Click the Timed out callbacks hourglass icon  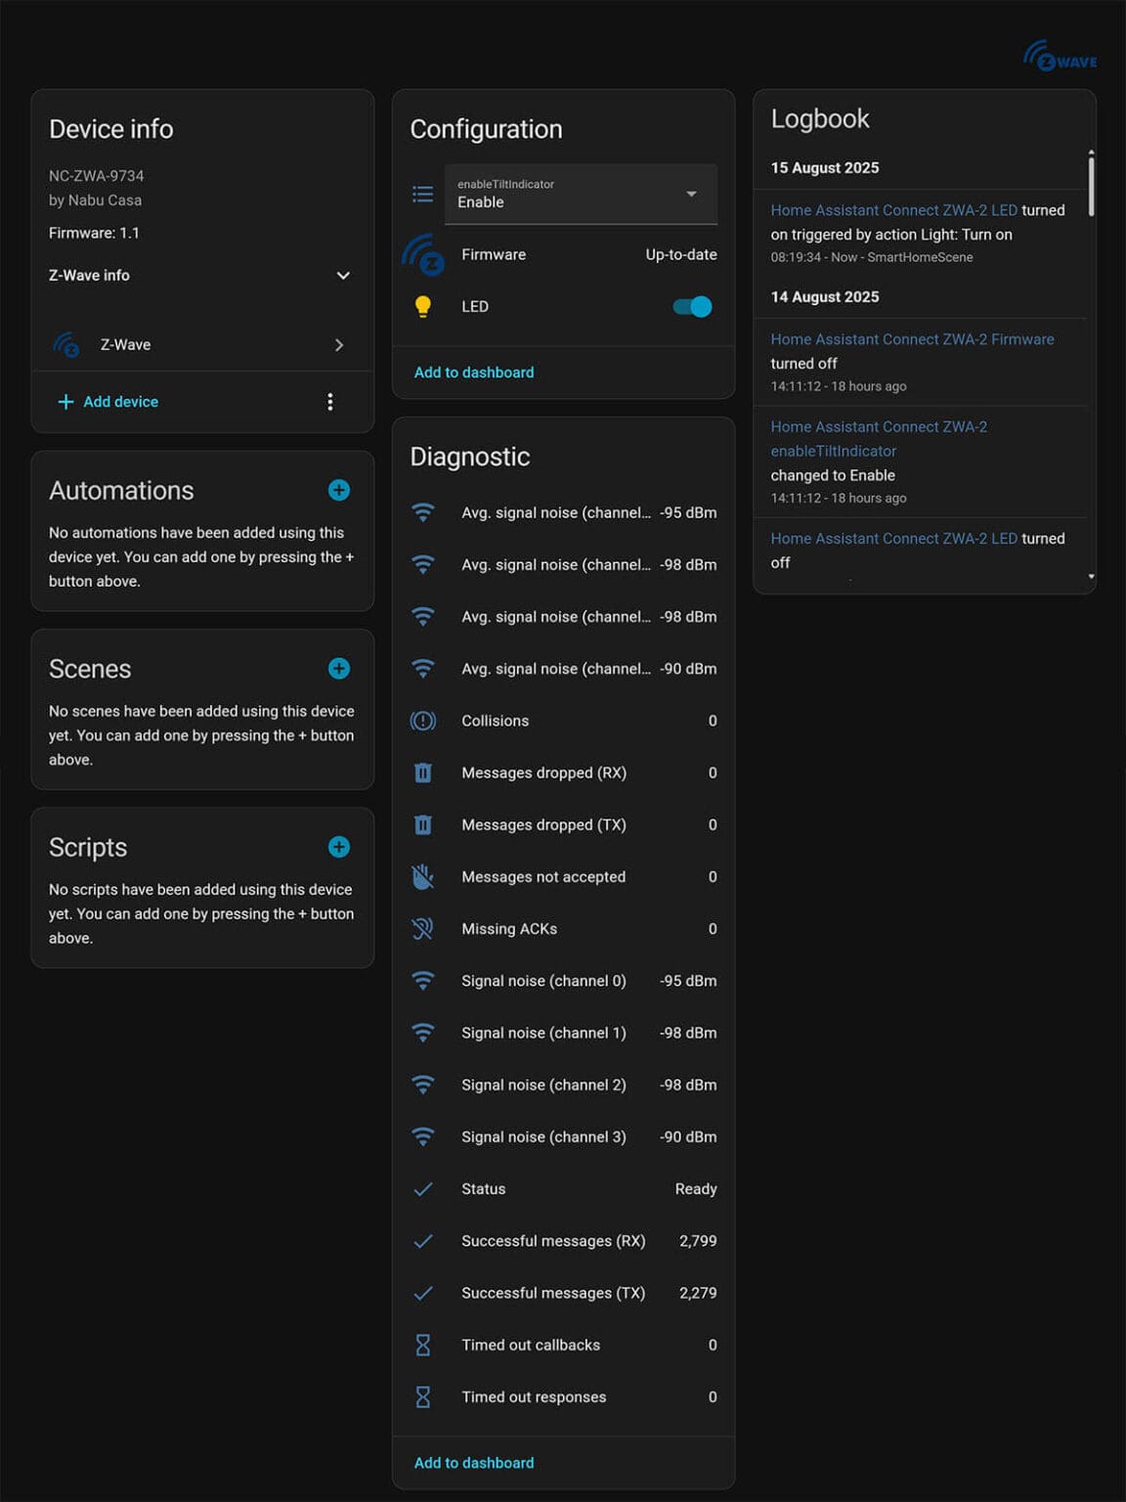pos(422,1345)
